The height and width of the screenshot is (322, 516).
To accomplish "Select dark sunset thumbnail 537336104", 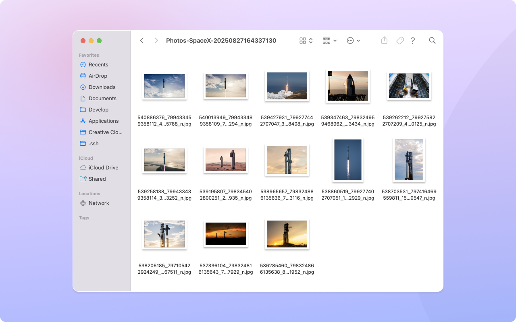I will [x=226, y=234].
